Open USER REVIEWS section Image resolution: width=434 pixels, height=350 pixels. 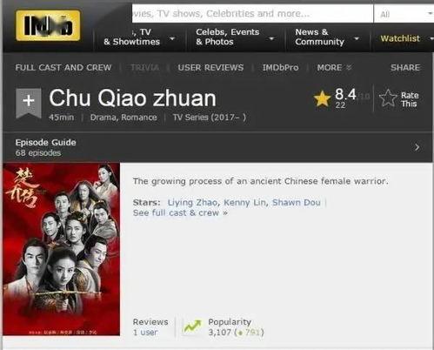[210, 68]
